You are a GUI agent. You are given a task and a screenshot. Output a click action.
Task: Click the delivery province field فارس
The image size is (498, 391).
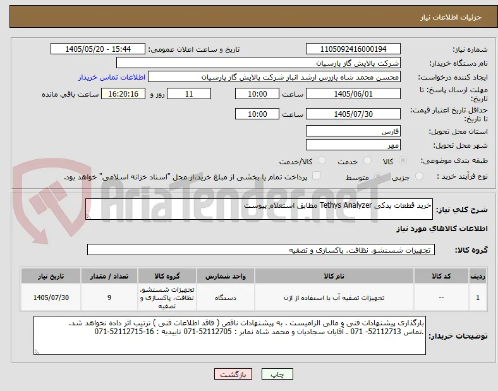click(x=353, y=131)
